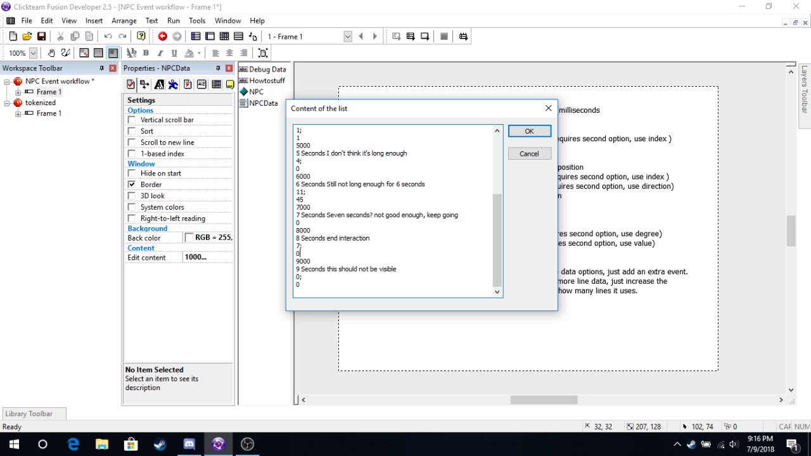Collapse the NPC Event workflow tree node
The width and height of the screenshot is (811, 456).
pyautogui.click(x=7, y=81)
